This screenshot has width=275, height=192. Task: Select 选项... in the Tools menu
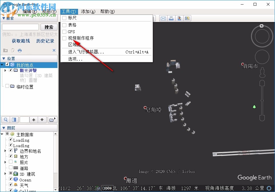point(107,59)
